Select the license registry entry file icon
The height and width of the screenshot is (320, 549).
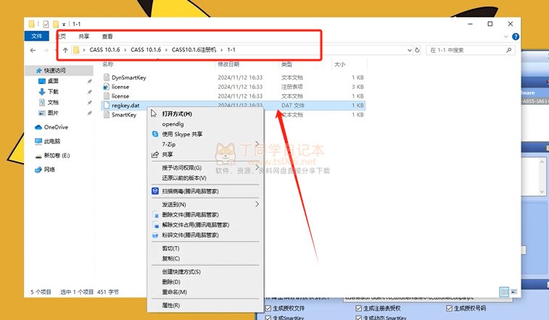coord(107,87)
